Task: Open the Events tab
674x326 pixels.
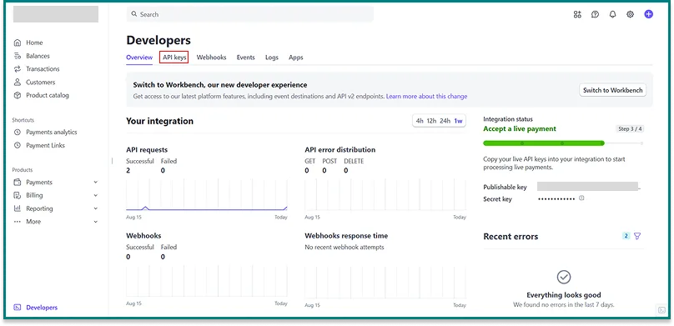Action: click(x=245, y=58)
